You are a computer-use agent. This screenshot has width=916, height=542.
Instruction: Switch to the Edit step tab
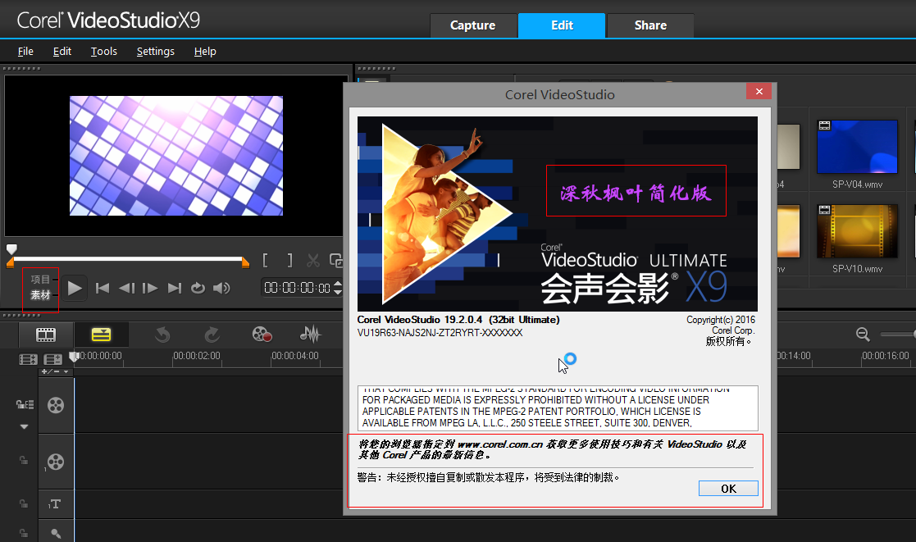[562, 25]
